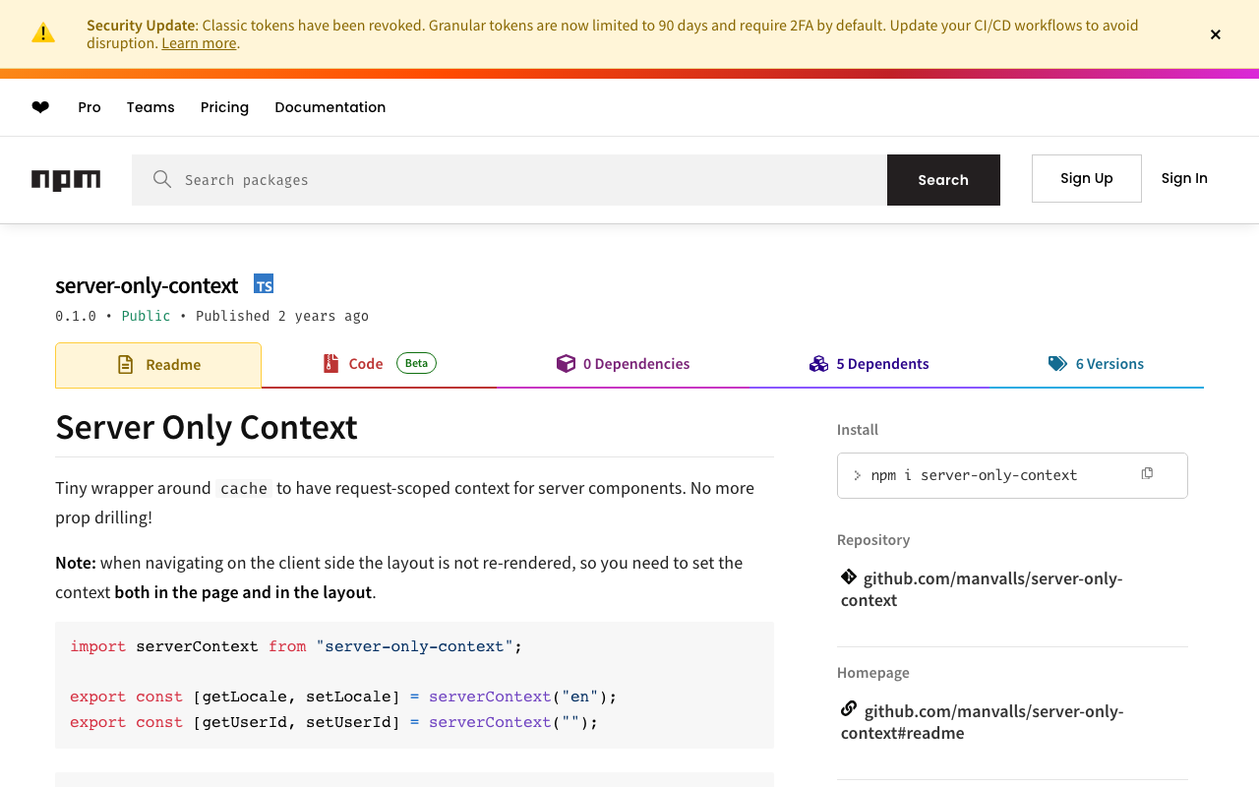Screen dimensions: 1259x787
Task: View the 5 Dependents tab
Action: 869,364
